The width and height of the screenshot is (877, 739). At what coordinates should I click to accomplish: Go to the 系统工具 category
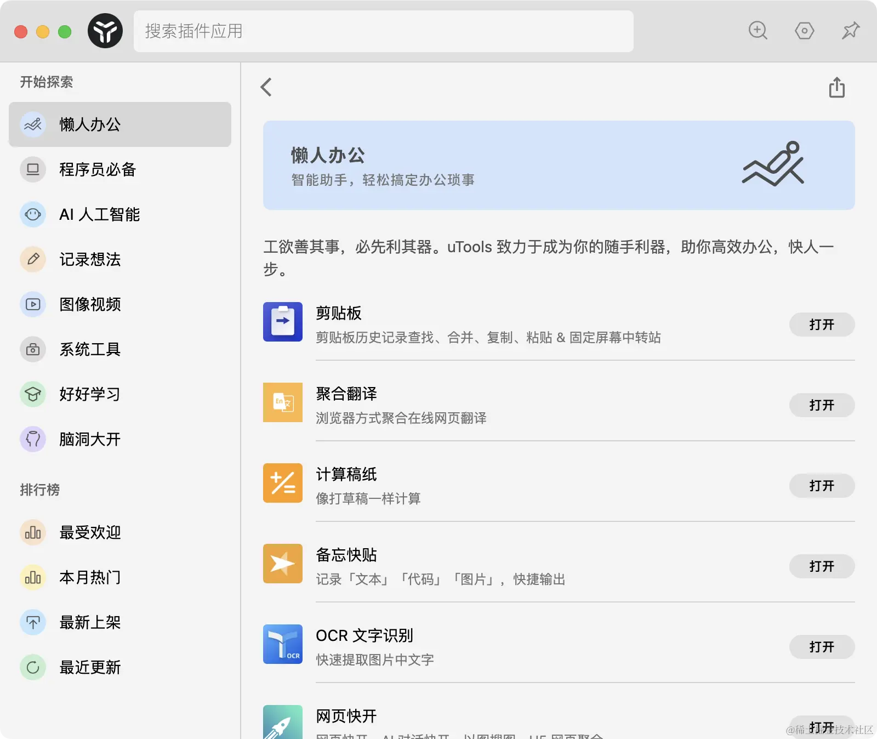(120, 349)
